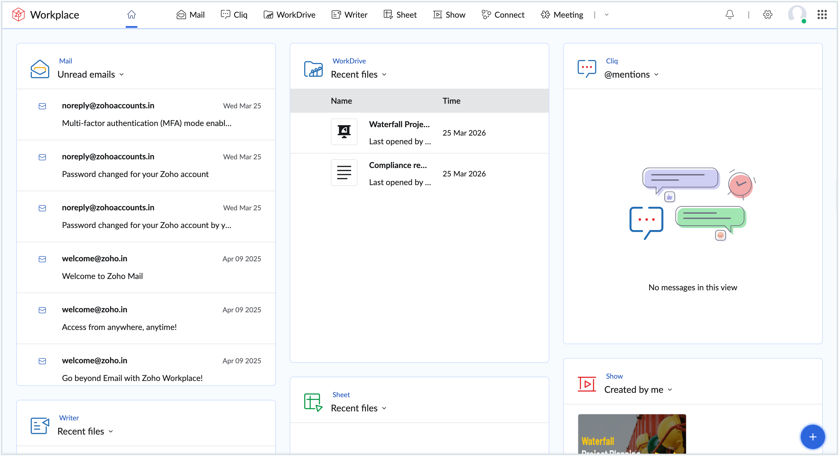Open Zoho Show from the navigation
This screenshot has width=839, height=456.
tap(449, 15)
